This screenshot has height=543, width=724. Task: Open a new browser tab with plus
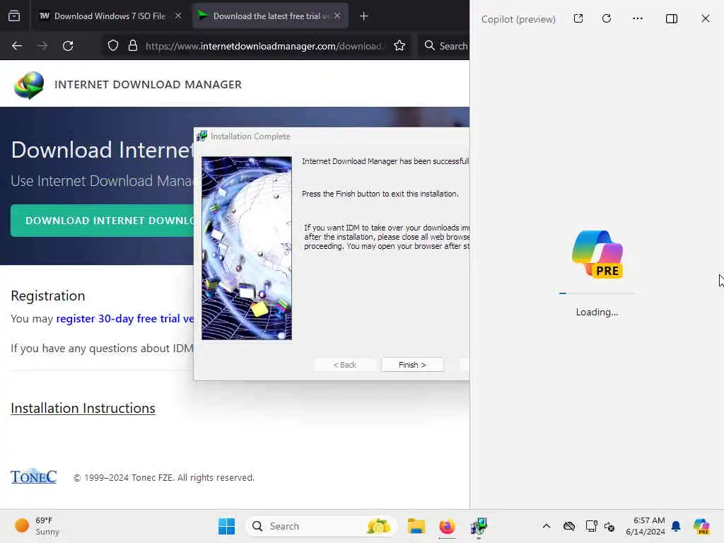(364, 16)
